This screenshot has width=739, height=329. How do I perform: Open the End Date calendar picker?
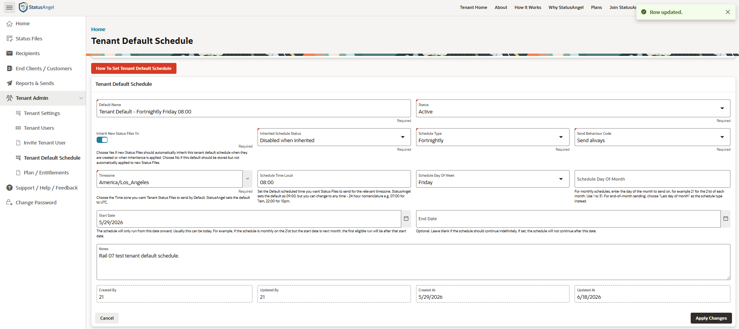coord(725,219)
